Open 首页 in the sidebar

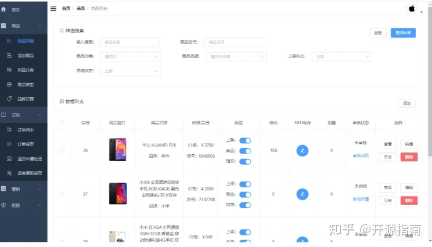point(23,9)
